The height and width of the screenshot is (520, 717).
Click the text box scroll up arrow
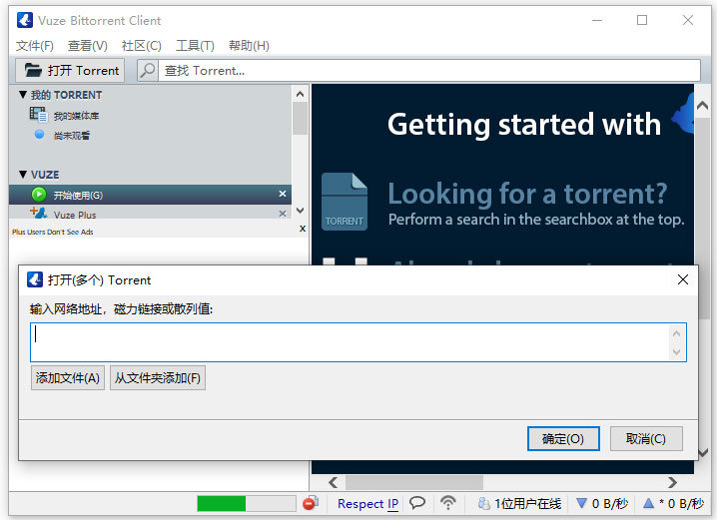pyautogui.click(x=676, y=333)
